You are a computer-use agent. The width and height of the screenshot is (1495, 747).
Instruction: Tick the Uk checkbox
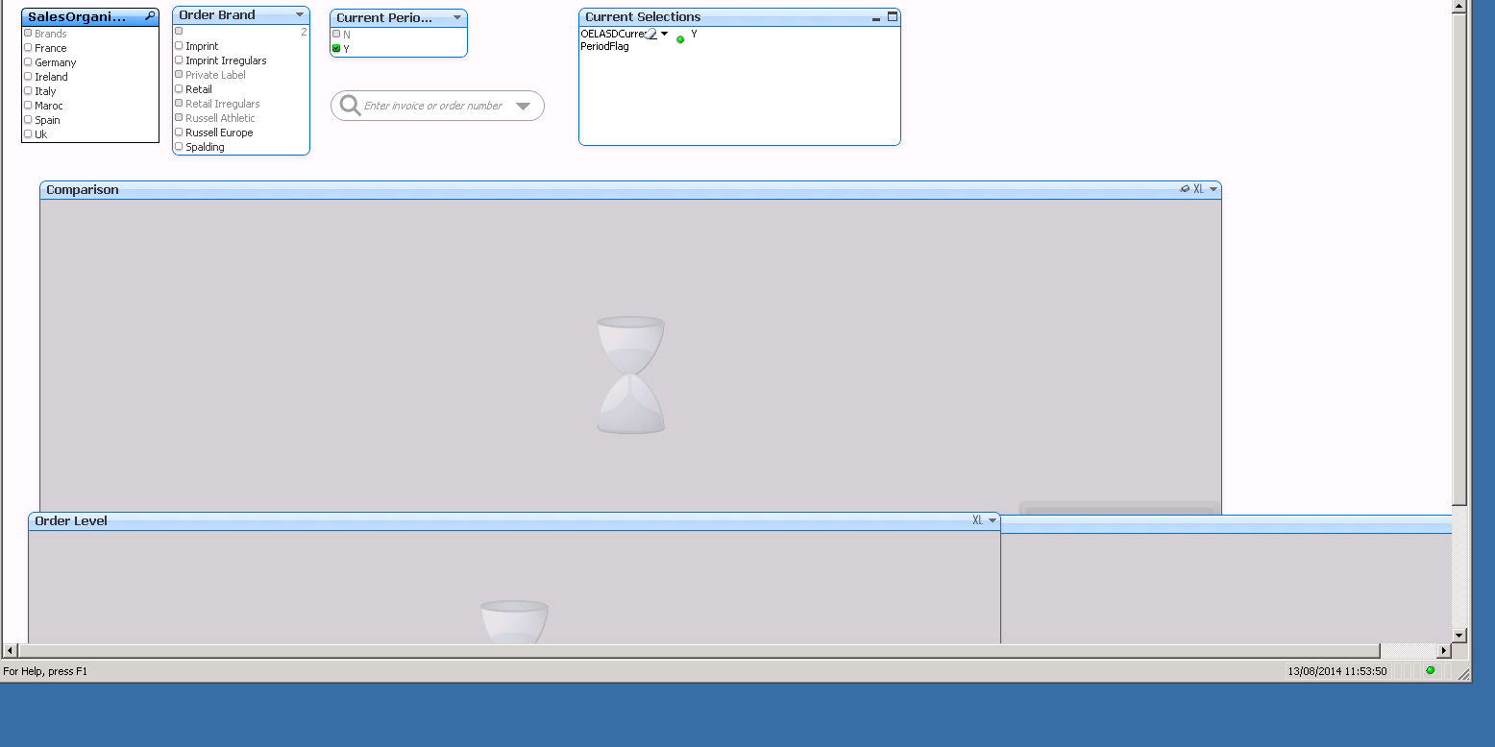[x=28, y=133]
